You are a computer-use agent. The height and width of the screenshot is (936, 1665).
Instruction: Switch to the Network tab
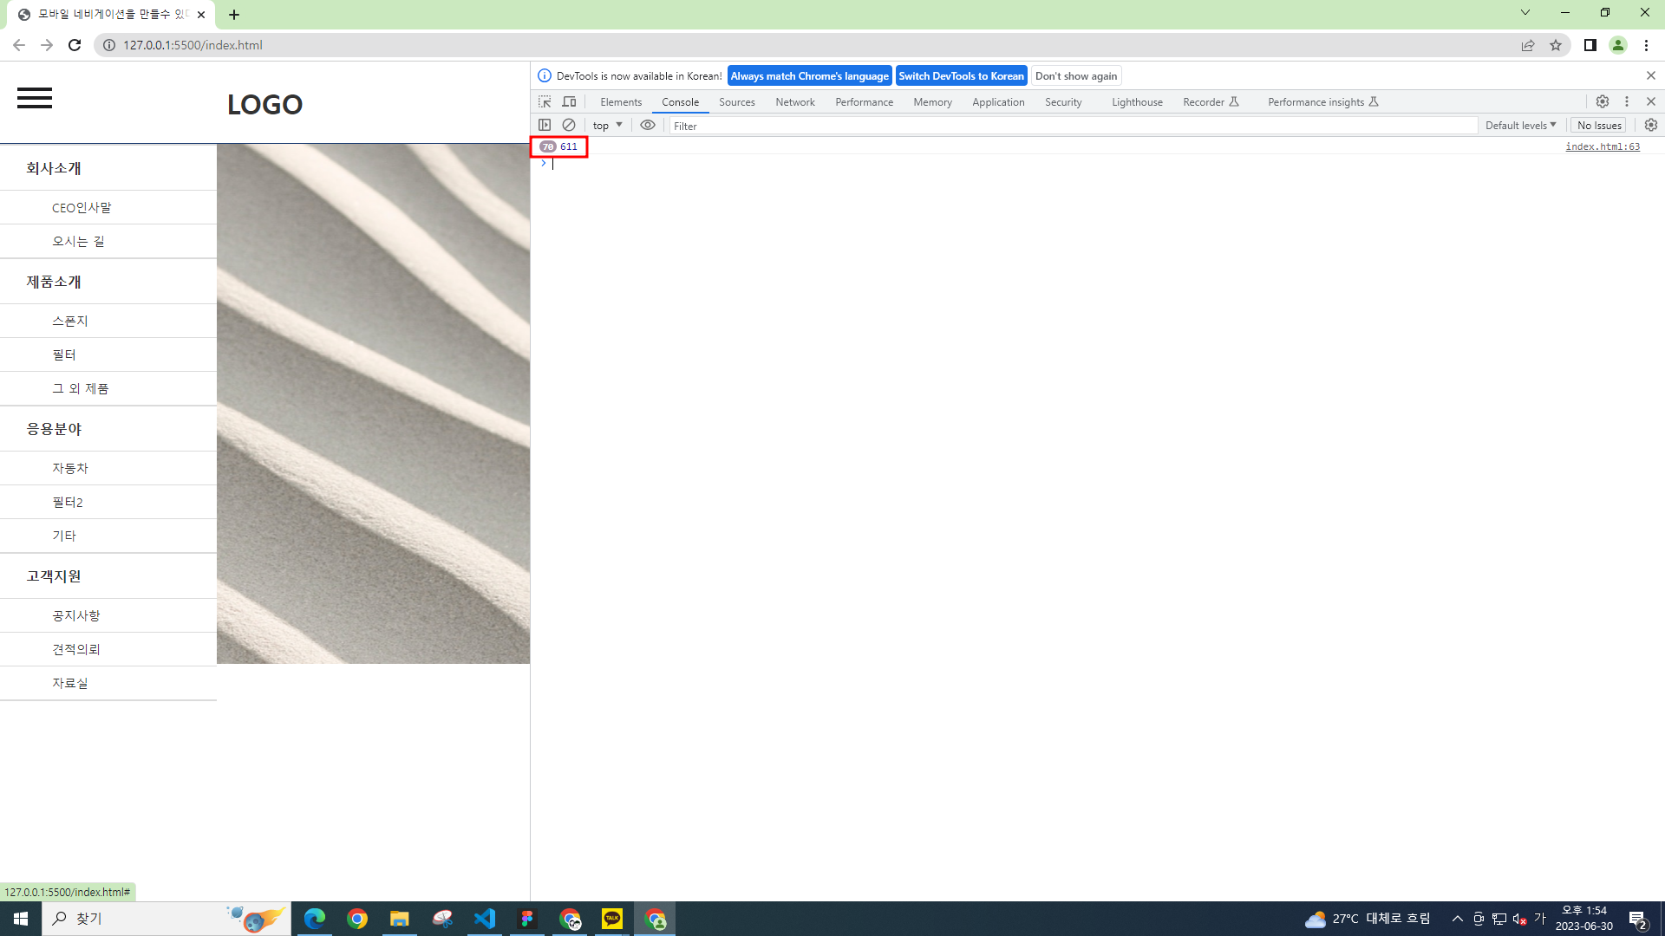click(794, 101)
